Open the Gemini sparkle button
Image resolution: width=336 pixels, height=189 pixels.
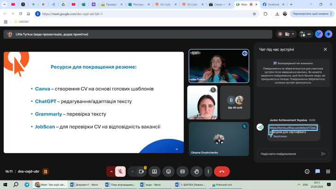pyautogui.click(x=328, y=34)
